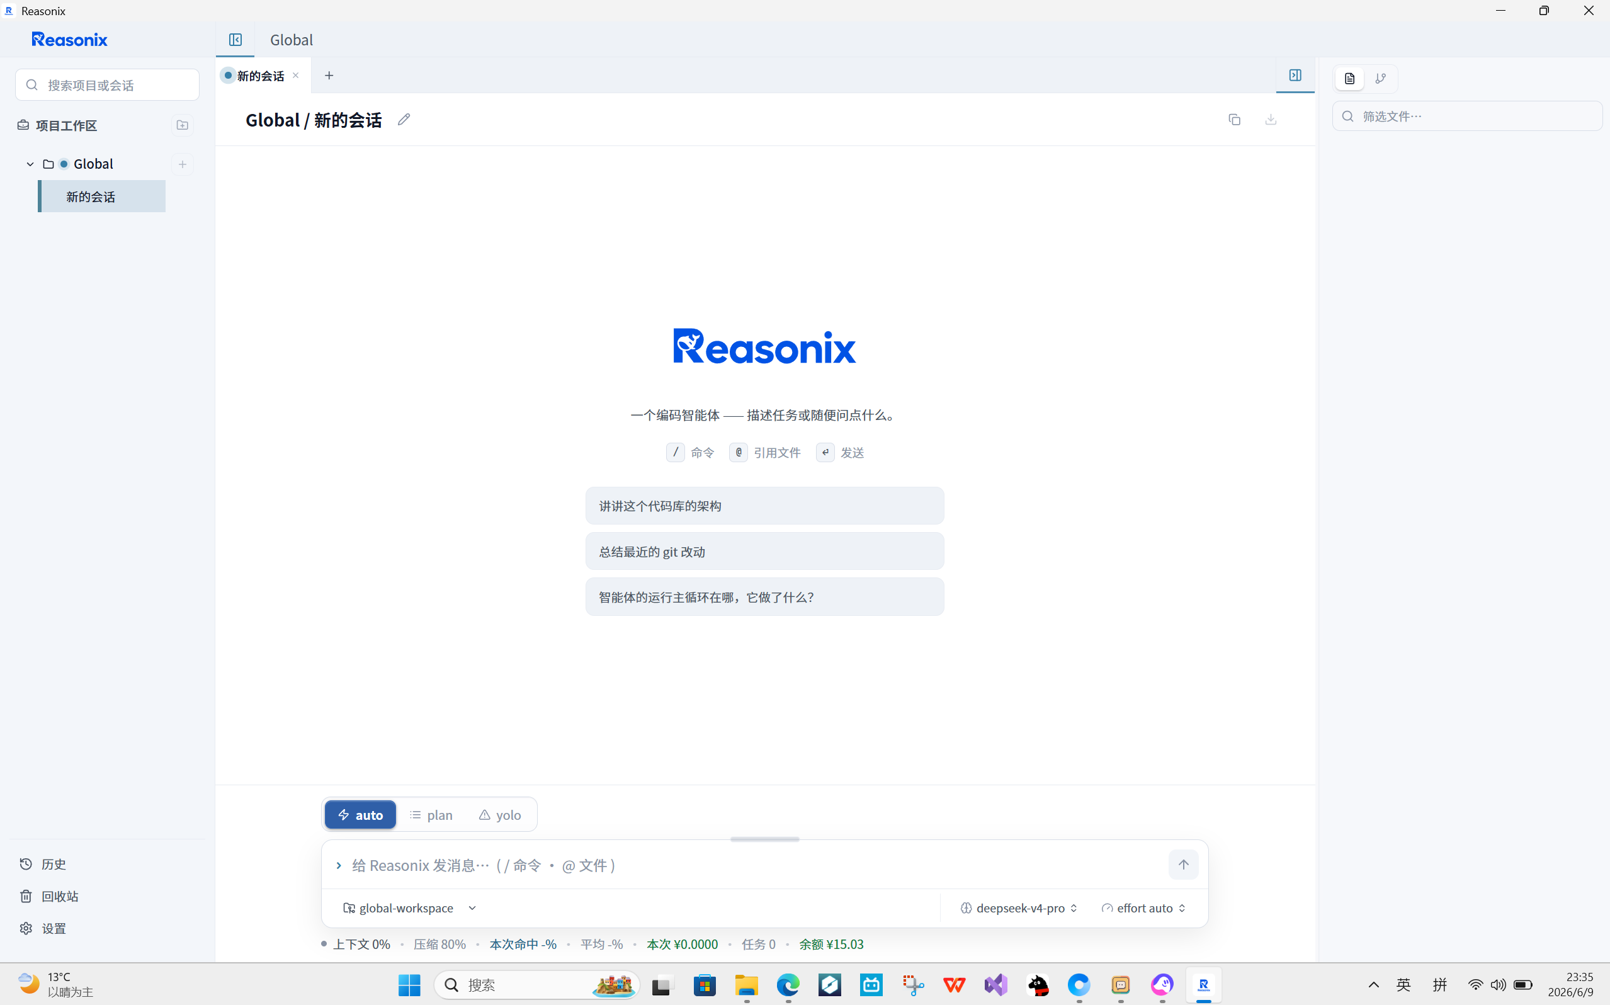The image size is (1610, 1005).
Task: Click 项目工作区 section header
Action: [67, 126]
